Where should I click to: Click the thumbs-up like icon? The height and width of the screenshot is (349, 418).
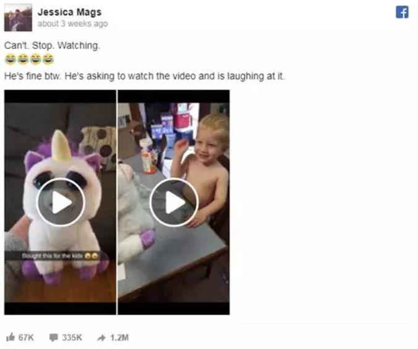click(10, 337)
